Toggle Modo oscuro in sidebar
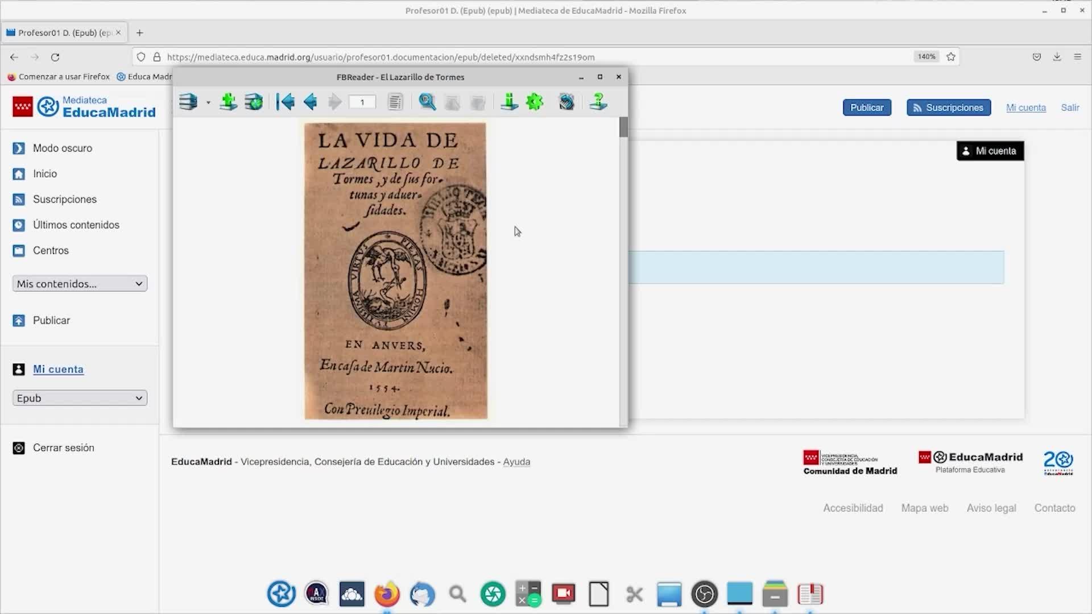The width and height of the screenshot is (1092, 614). click(x=62, y=148)
